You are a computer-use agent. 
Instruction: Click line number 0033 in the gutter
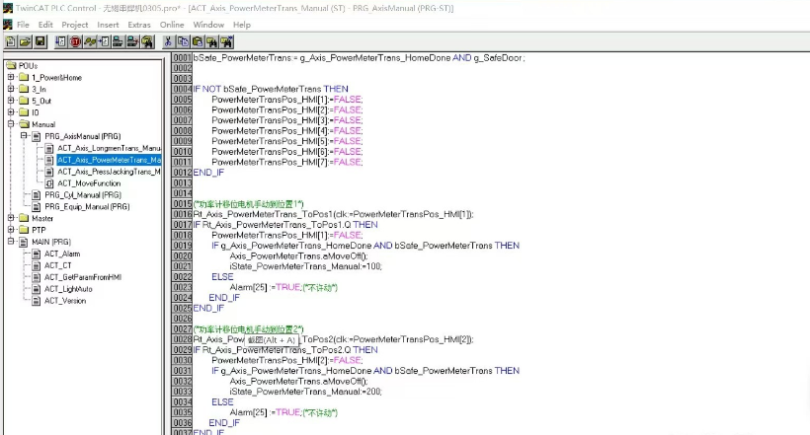point(182,392)
